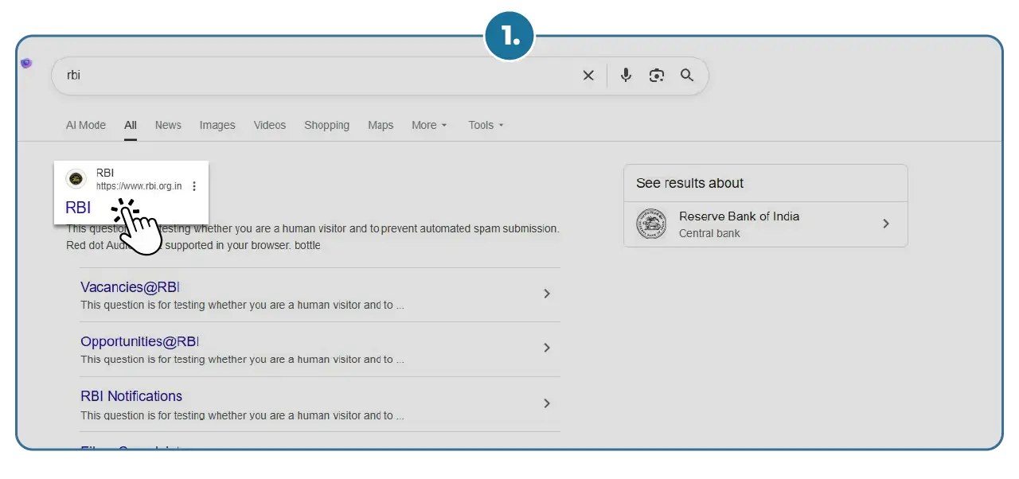
Task: Expand the Opportunities@RBI chevron arrow
Action: pyautogui.click(x=547, y=348)
